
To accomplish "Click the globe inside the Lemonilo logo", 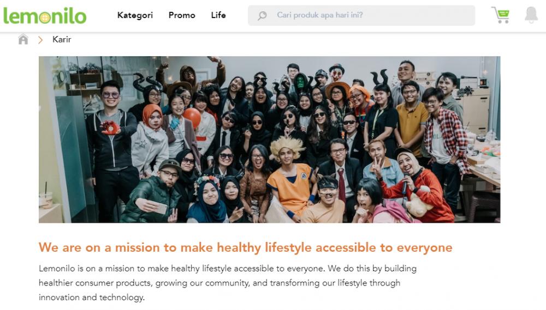I will coord(45,18).
